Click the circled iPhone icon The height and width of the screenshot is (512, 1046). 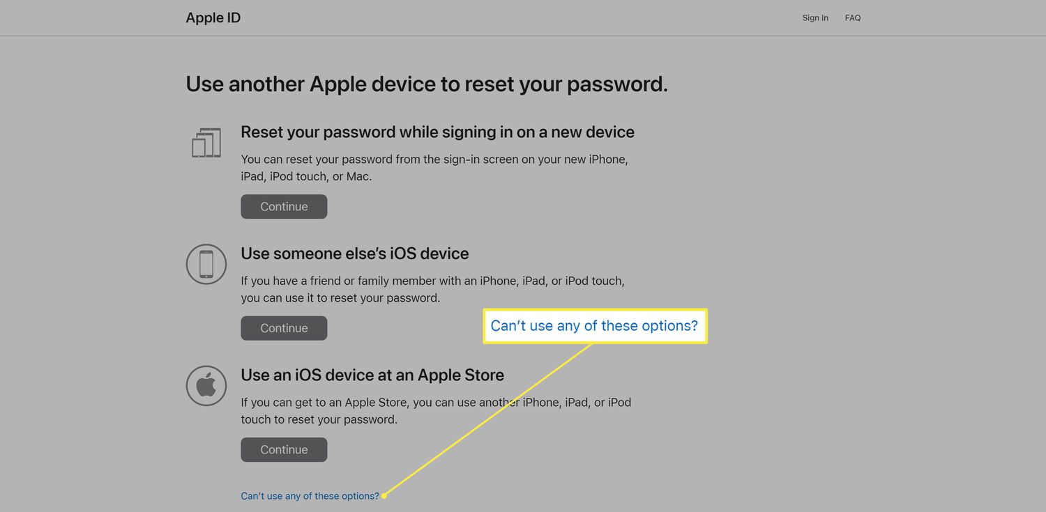tap(206, 264)
